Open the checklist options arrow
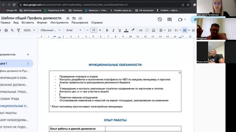 pyautogui.click(x=180, y=30)
